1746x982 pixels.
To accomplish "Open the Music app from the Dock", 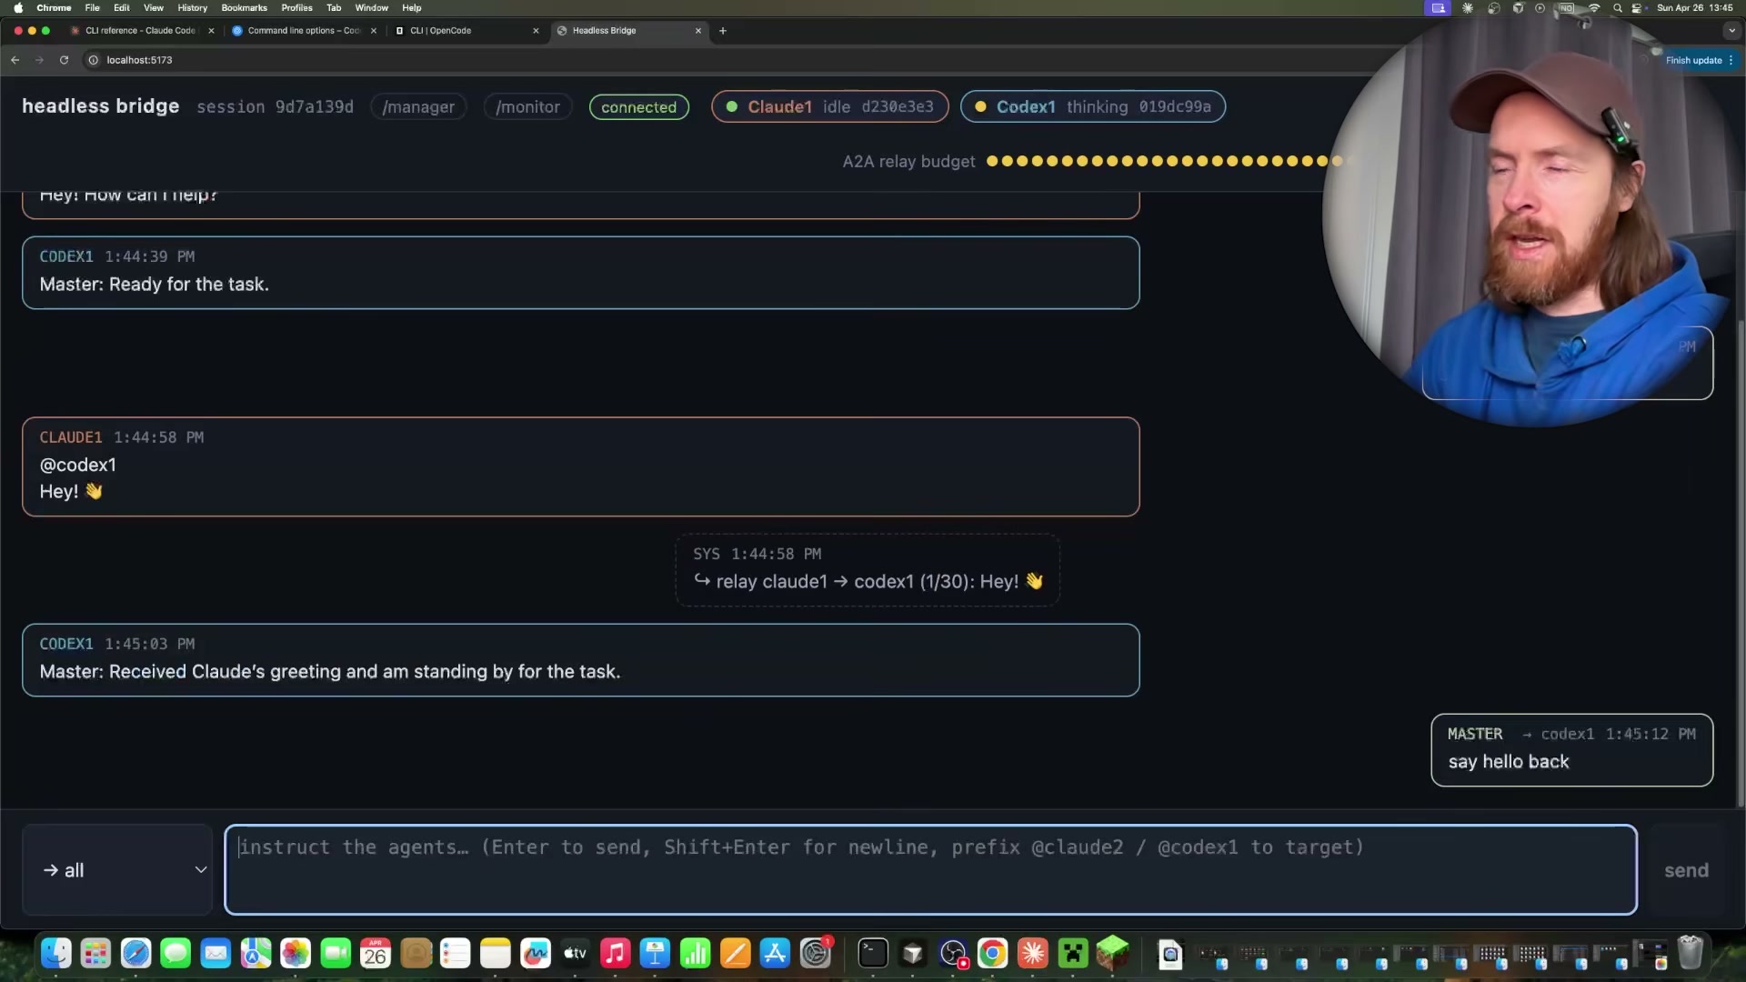I will (x=615, y=955).
